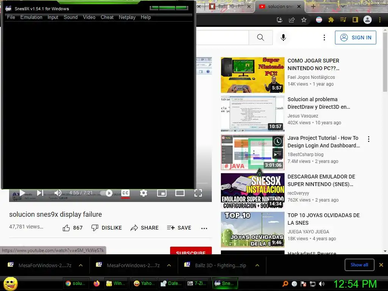
Task: Enter fullscreen video mode
Action: click(x=198, y=193)
